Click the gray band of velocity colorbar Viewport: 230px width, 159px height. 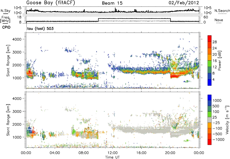(x=210, y=120)
